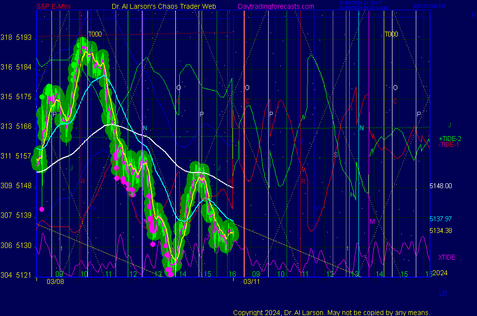Screen dimensions: 477x316
Task: Click the "03/08/2024 21:20 UT" timestamp
Action: tap(361, 3)
